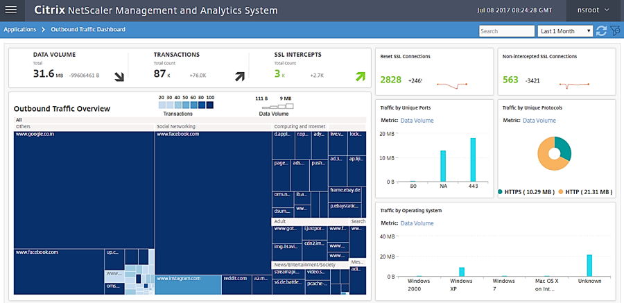This screenshot has width=624, height=303.
Task: Toggle HTTP legend entry in protocols chart
Action: 584,192
